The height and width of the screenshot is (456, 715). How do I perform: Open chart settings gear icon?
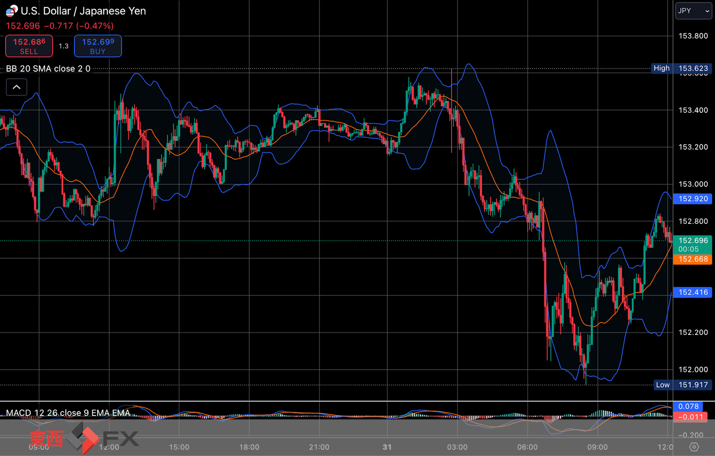tap(694, 447)
